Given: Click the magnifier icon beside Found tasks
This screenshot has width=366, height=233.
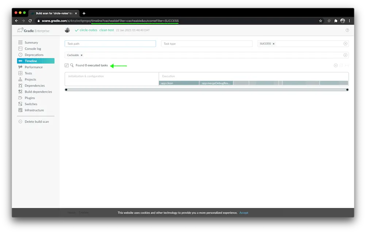Looking at the screenshot, I should pyautogui.click(x=72, y=65).
